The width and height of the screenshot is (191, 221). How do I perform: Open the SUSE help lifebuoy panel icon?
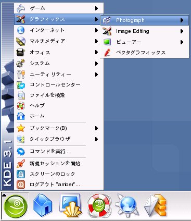click(x=99, y=206)
